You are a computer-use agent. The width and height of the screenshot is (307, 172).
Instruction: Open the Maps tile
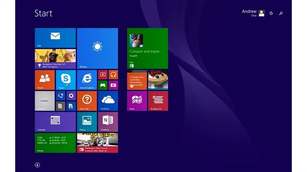137,101
